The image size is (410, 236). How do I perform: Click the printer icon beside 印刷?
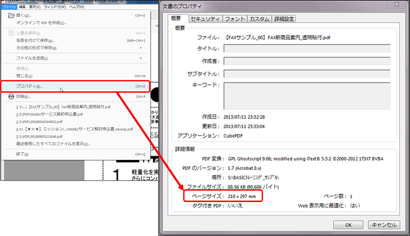pos(11,97)
